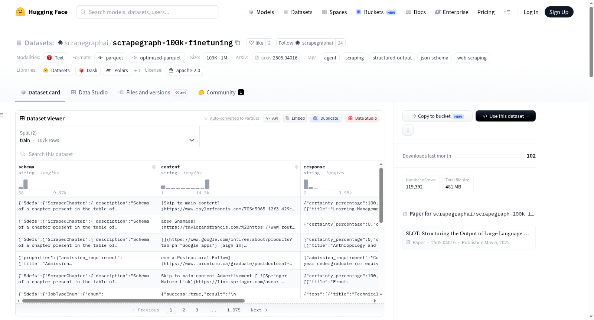Select the 100K - 1M size tag
Image resolution: width=594 pixels, height=320 pixels.
(217, 58)
